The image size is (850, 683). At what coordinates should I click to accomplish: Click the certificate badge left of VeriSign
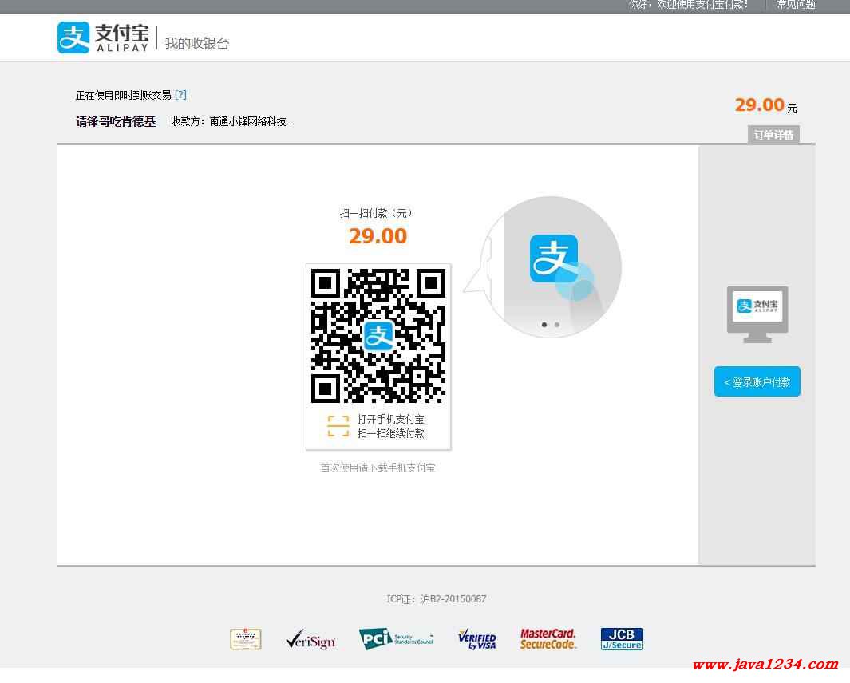tap(246, 639)
